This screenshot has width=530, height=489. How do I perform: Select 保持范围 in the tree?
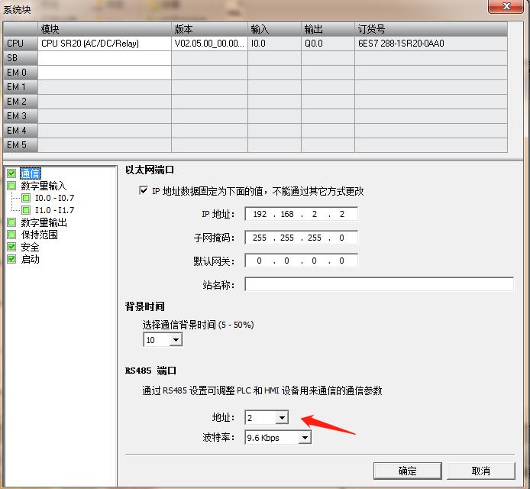(x=39, y=235)
